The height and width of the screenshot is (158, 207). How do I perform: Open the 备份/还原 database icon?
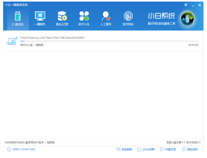click(x=62, y=18)
